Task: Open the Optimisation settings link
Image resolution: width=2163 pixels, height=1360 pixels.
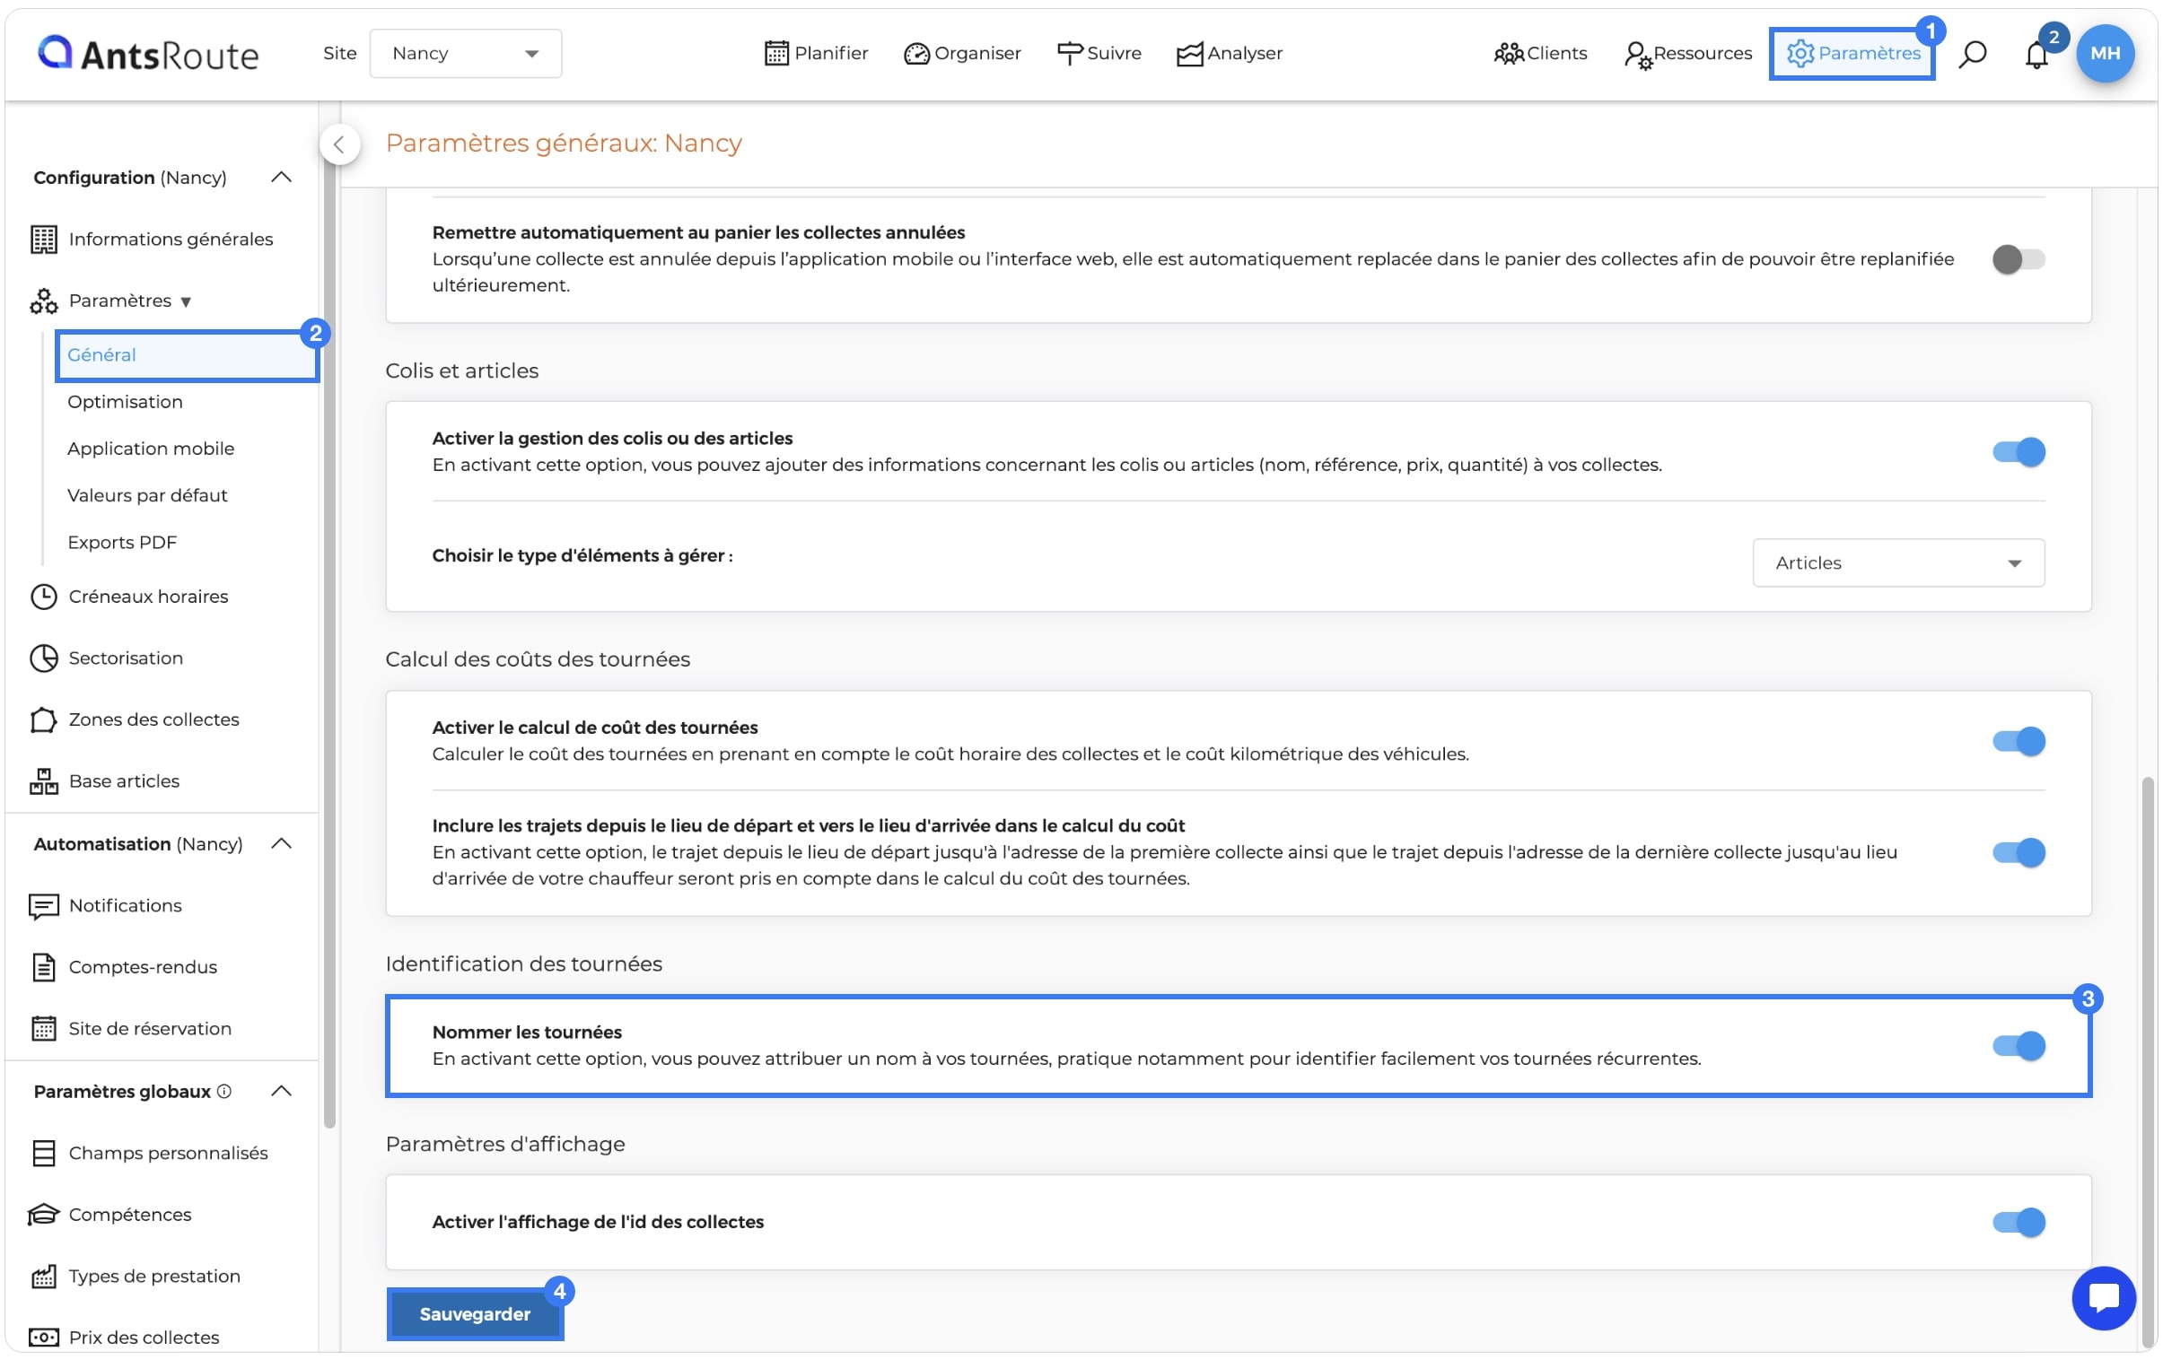Action: 125,401
